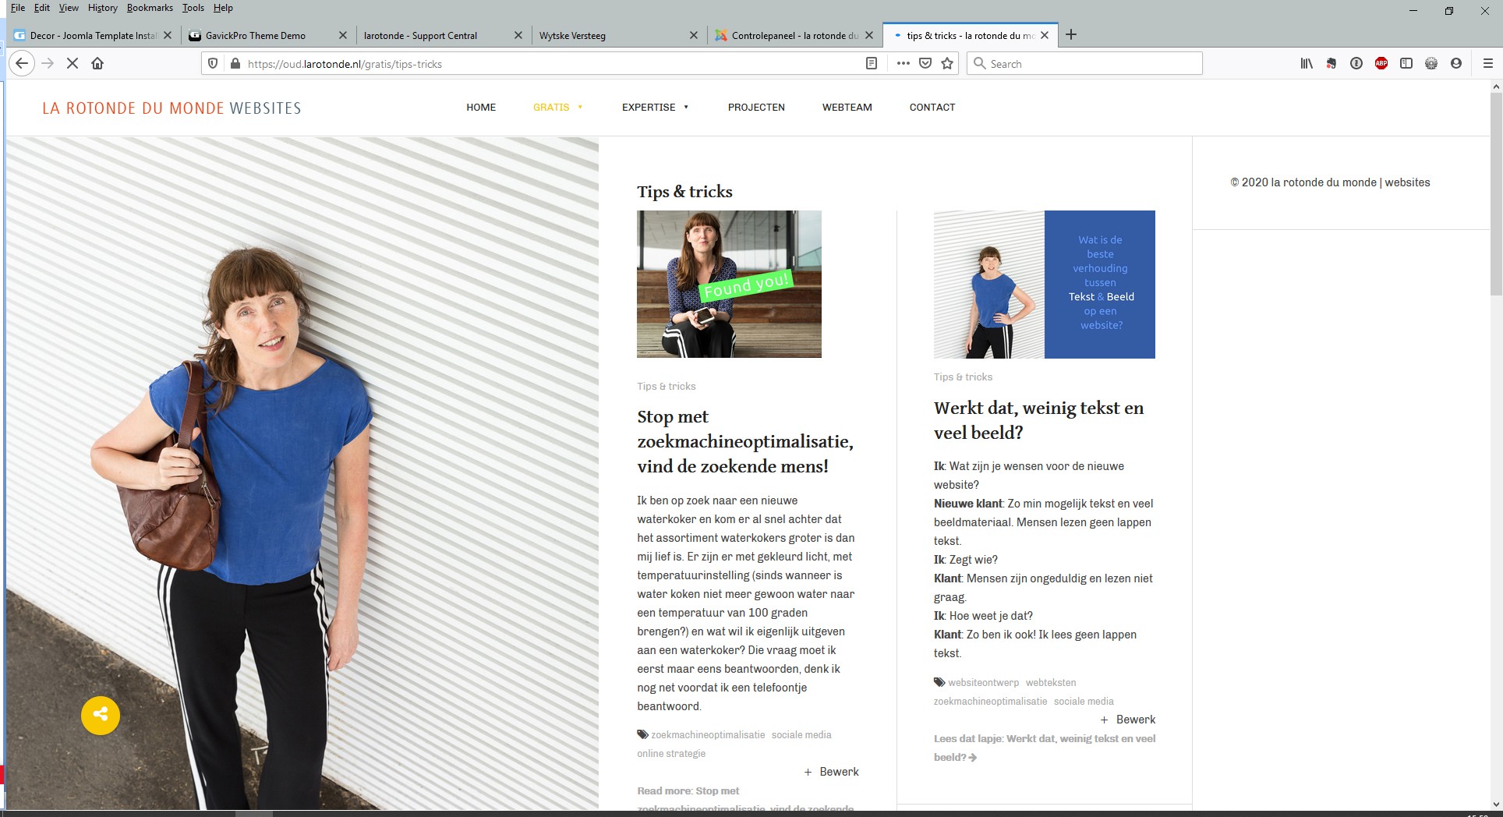
Task: Open the 1Password extension icon
Action: pyautogui.click(x=1356, y=64)
